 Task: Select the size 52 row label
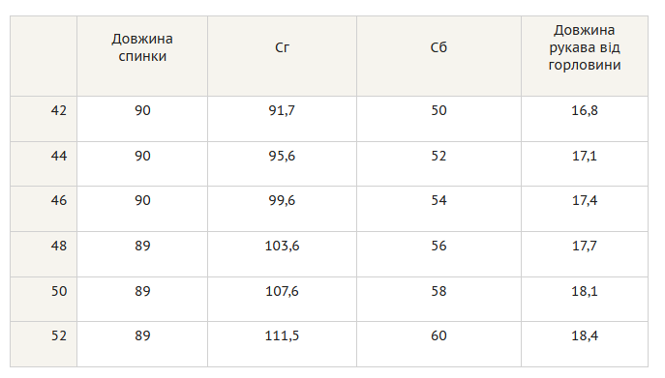click(x=58, y=336)
